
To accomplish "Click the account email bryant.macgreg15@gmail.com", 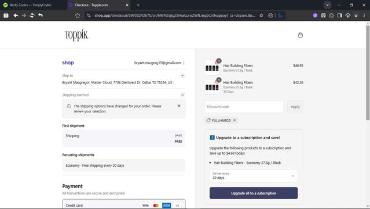I will [157, 63].
